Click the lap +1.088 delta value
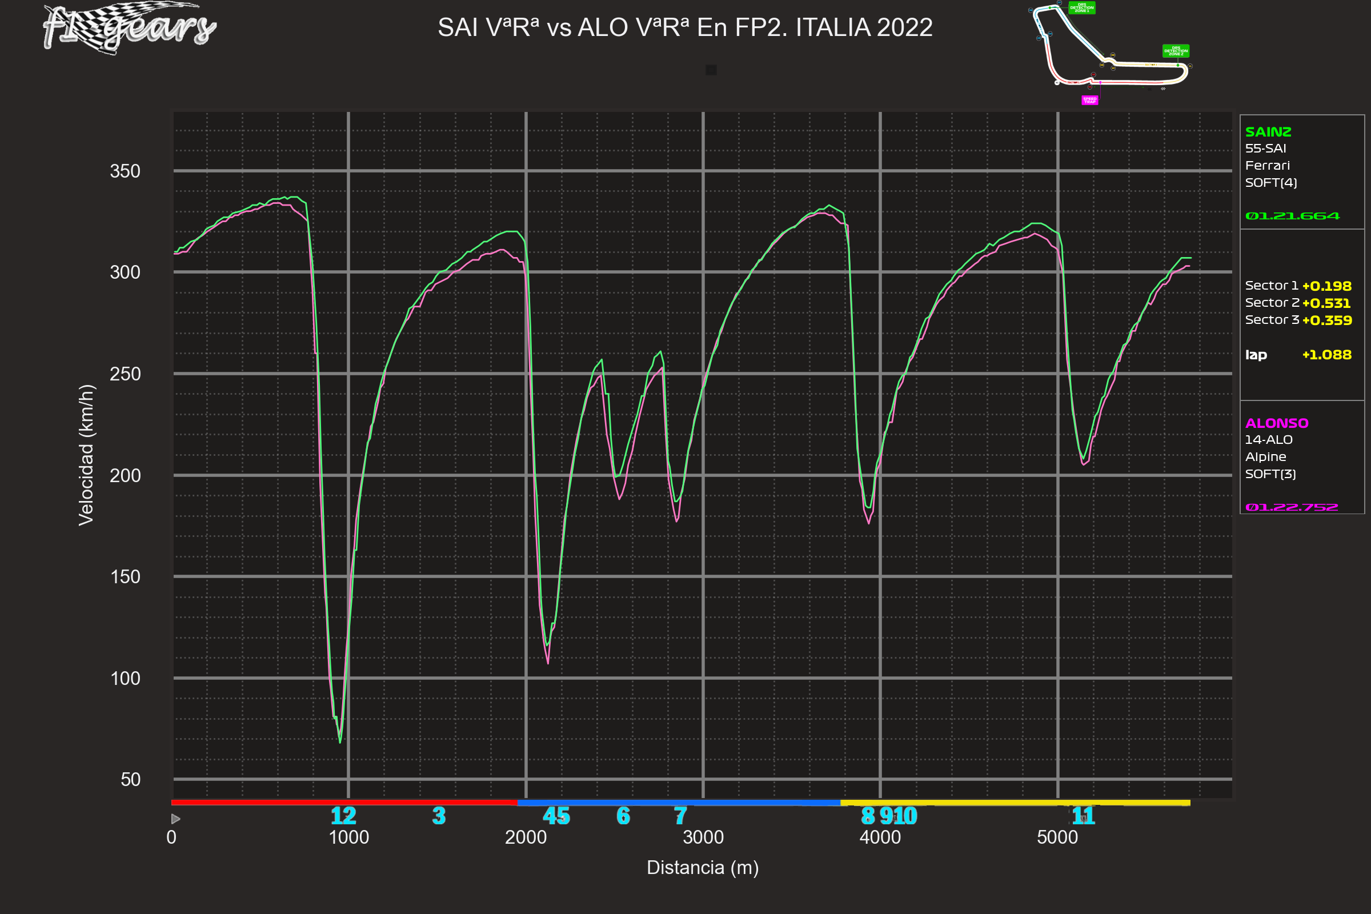 (1326, 355)
